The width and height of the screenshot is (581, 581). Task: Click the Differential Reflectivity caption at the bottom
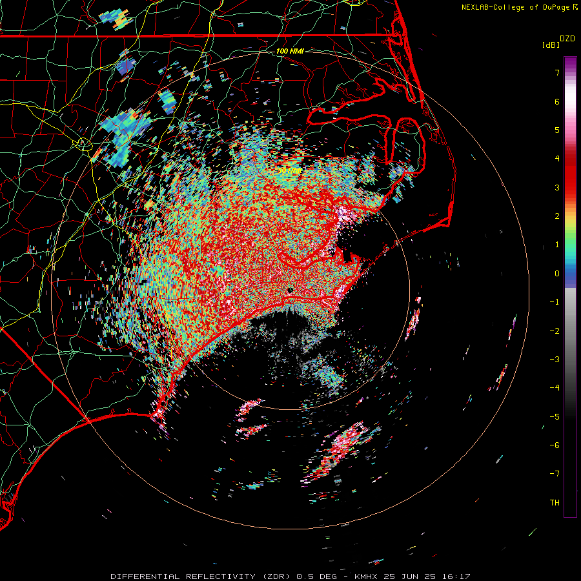290,576
